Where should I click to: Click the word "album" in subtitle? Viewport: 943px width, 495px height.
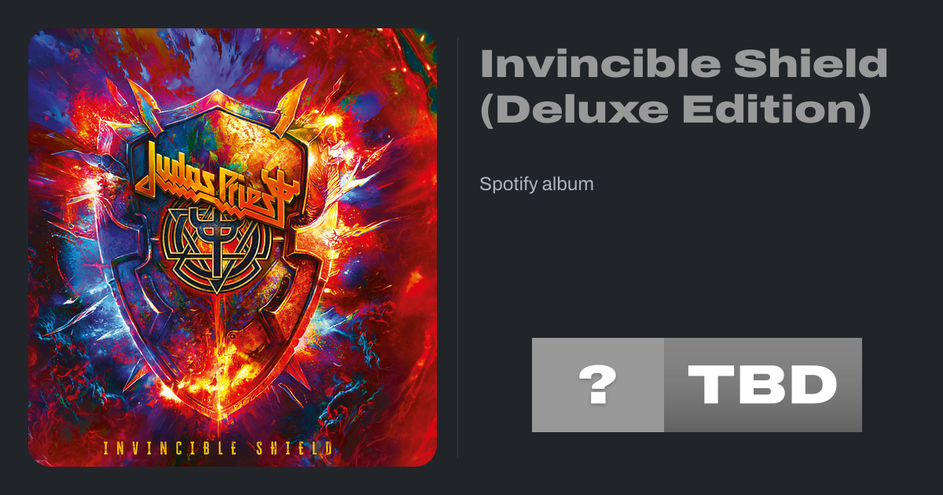(567, 185)
